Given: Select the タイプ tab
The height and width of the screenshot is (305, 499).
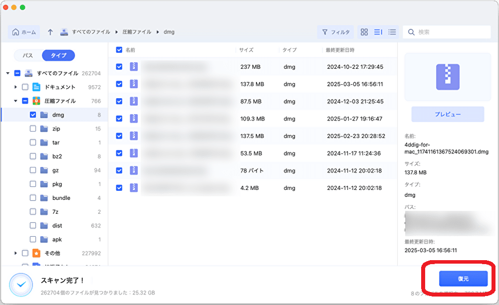Looking at the screenshot, I should point(59,55).
